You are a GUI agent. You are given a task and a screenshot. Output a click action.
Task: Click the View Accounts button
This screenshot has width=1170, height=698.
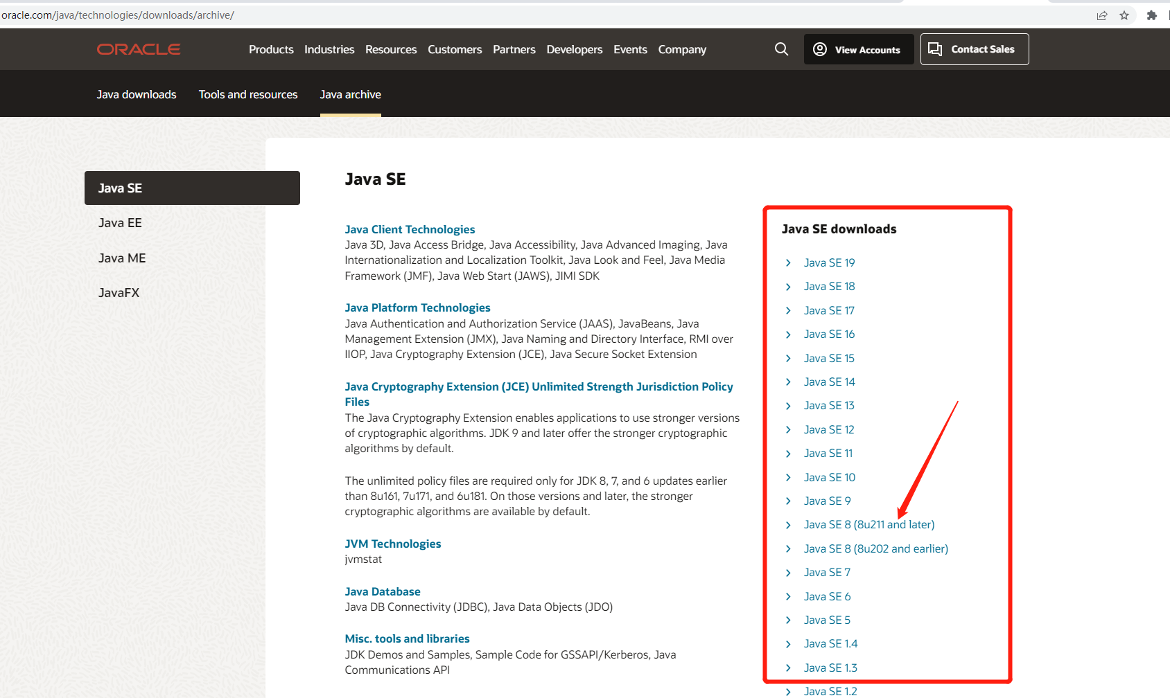(x=859, y=49)
